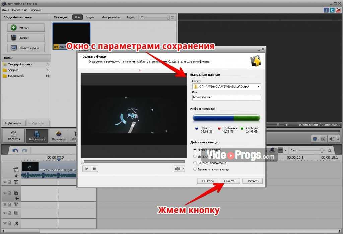Click the timeline view monitor icon
Screen dimensions: 343x234
point(280,150)
